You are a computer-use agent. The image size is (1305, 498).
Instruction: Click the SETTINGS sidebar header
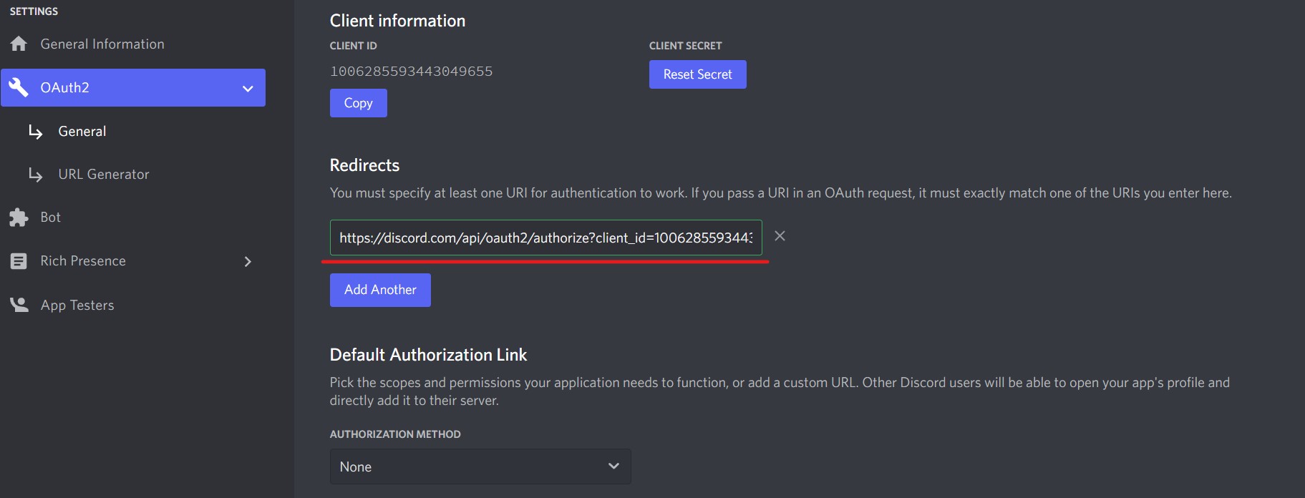[x=34, y=11]
